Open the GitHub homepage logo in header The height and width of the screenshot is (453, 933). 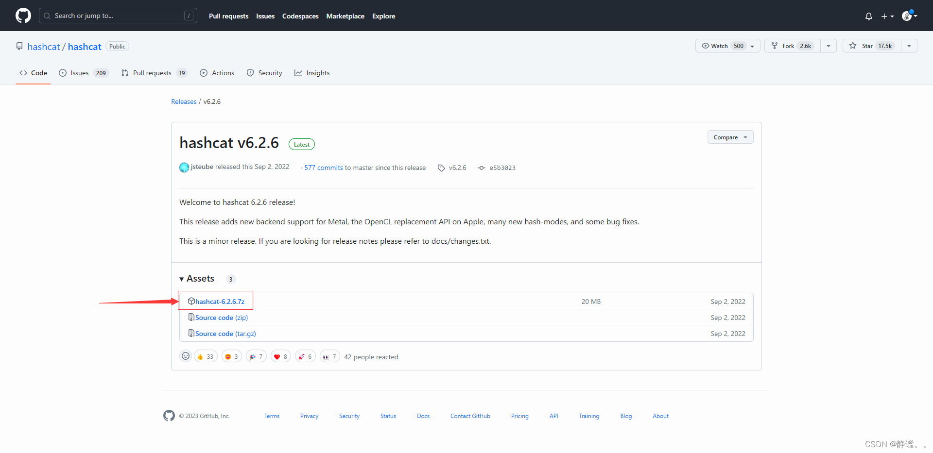coord(23,16)
